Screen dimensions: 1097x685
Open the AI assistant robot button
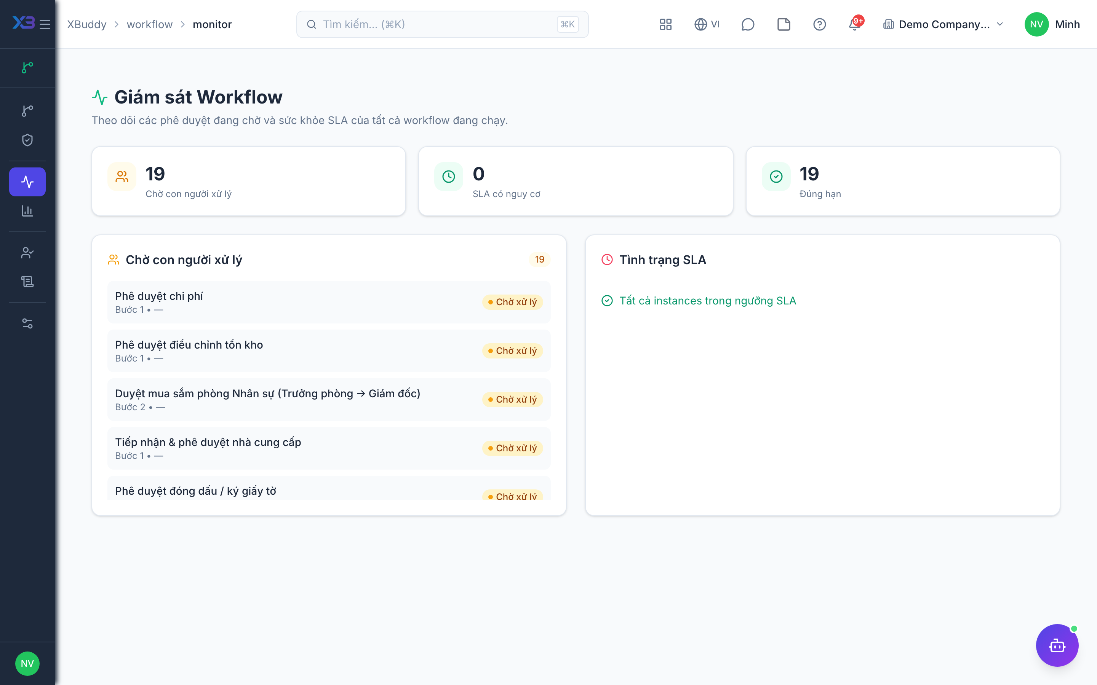click(x=1057, y=645)
